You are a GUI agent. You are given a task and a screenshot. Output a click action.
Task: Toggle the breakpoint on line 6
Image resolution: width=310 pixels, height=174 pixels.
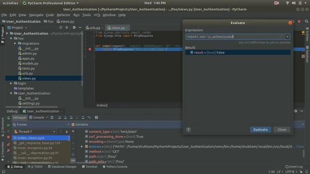pos(90,49)
